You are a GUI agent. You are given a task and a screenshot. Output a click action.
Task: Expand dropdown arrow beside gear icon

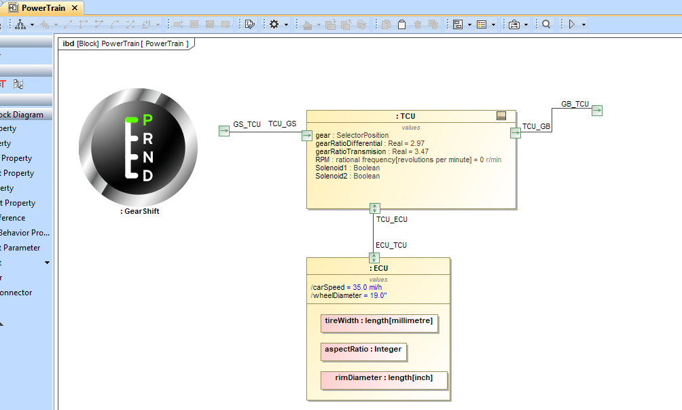pos(286,24)
